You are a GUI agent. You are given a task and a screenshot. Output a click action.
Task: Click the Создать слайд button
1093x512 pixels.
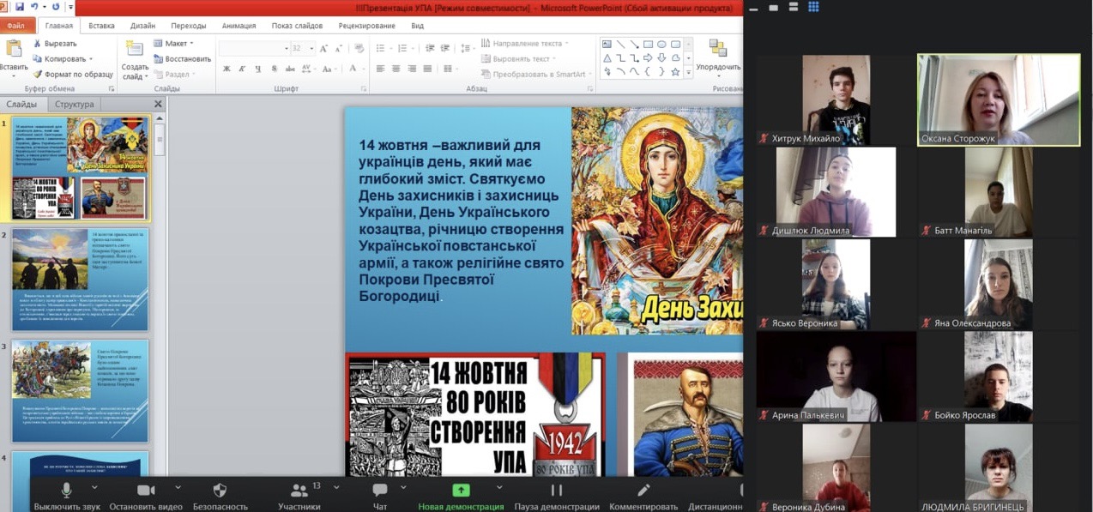click(135, 59)
